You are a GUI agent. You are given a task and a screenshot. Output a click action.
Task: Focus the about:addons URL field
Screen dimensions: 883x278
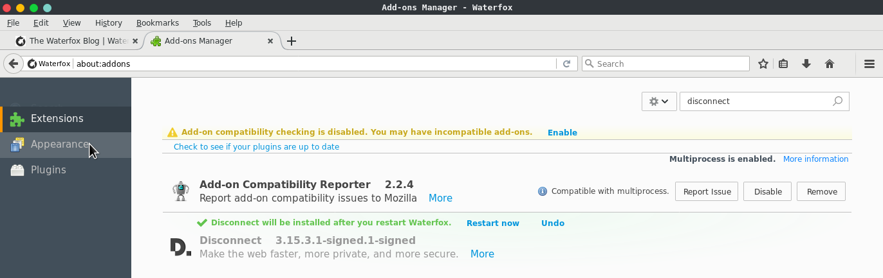(x=314, y=64)
